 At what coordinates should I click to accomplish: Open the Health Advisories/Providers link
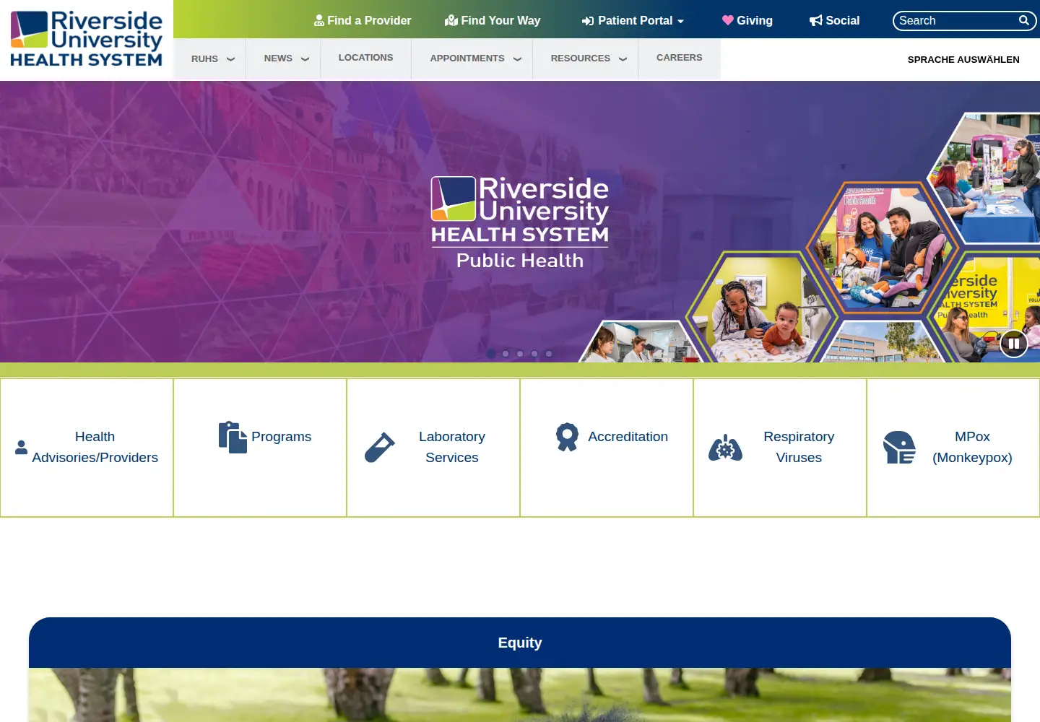[95, 447]
